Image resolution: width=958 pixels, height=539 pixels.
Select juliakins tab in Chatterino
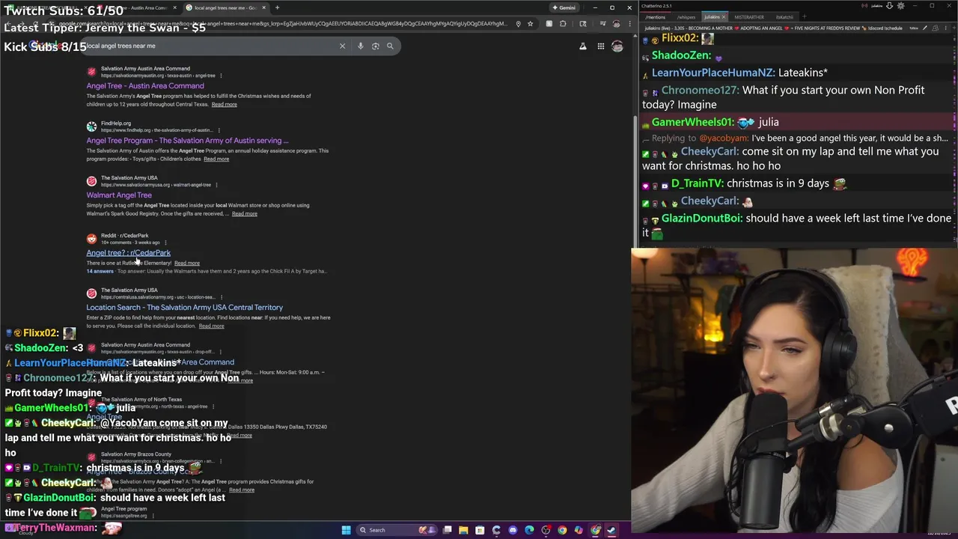click(x=712, y=17)
